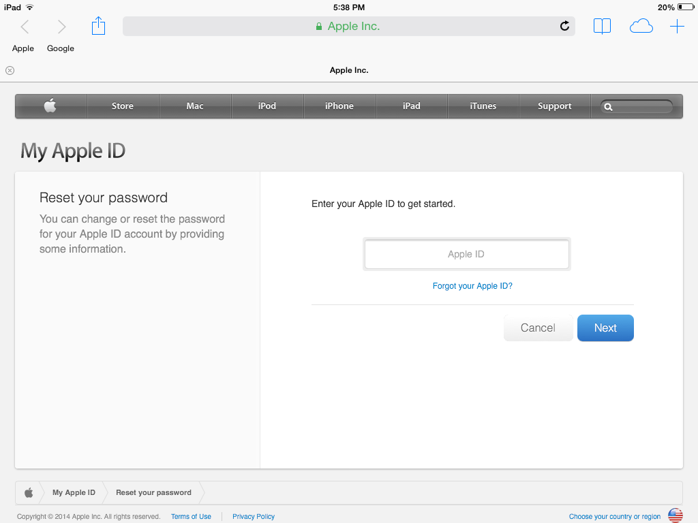The image size is (698, 523).
Task: Click the Reset your password heading
Action: click(x=104, y=197)
